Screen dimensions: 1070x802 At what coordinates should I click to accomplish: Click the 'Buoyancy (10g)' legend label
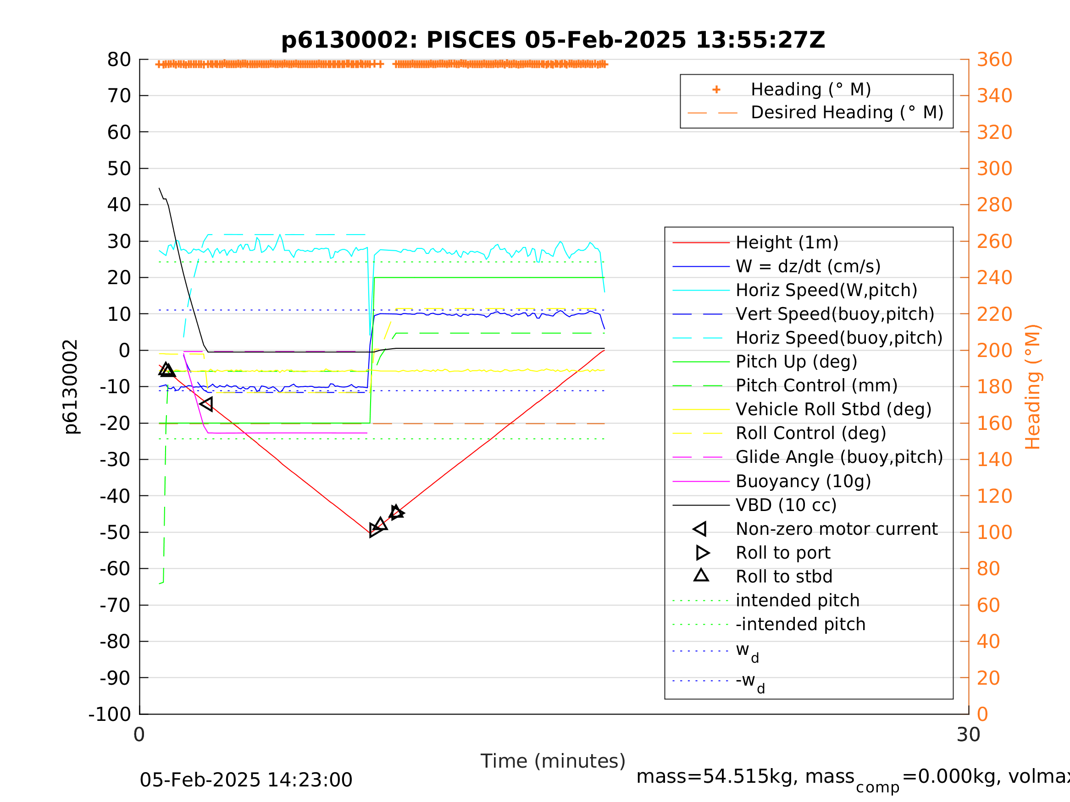(803, 482)
